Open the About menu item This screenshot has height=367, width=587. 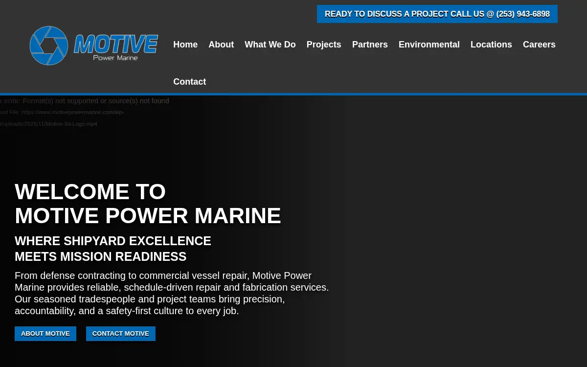pos(221,45)
